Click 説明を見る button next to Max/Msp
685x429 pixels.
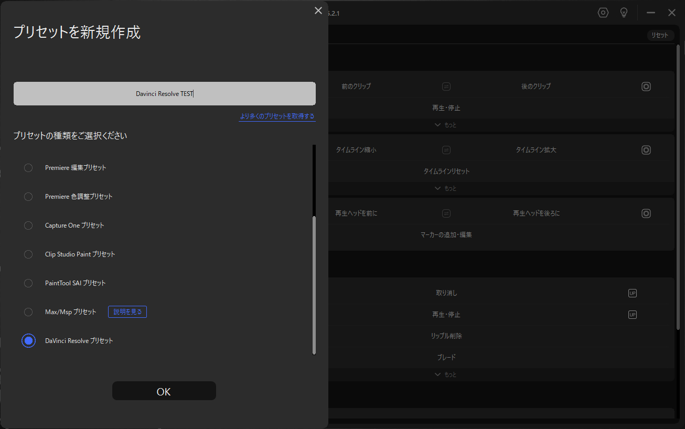(x=127, y=312)
